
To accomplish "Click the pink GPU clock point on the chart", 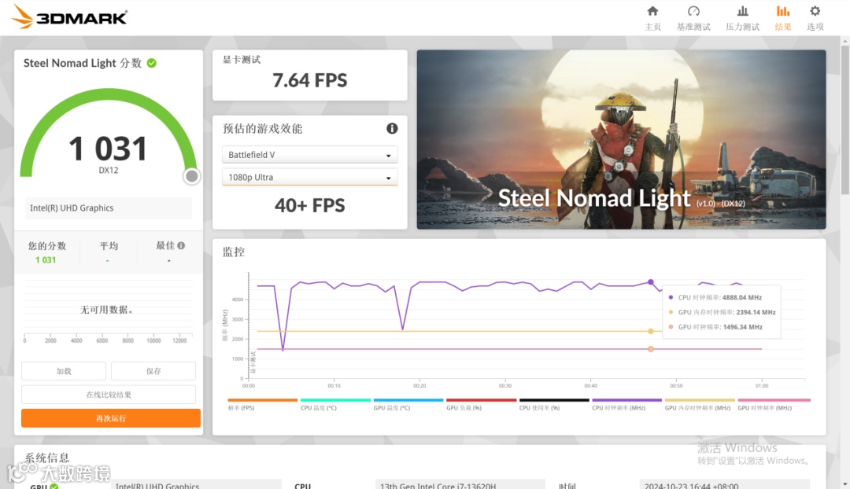I will pyautogui.click(x=651, y=349).
